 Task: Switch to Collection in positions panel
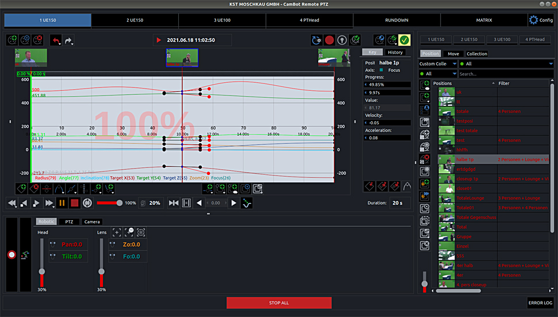476,54
